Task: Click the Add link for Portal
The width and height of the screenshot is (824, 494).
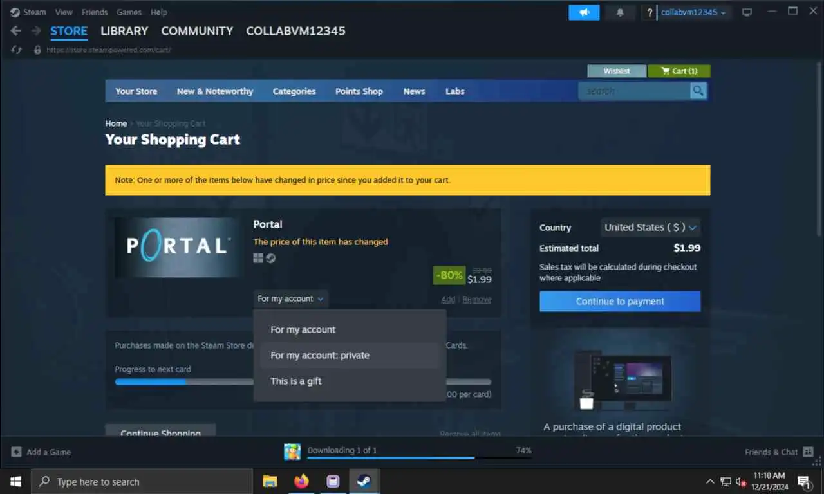Action: click(x=448, y=299)
